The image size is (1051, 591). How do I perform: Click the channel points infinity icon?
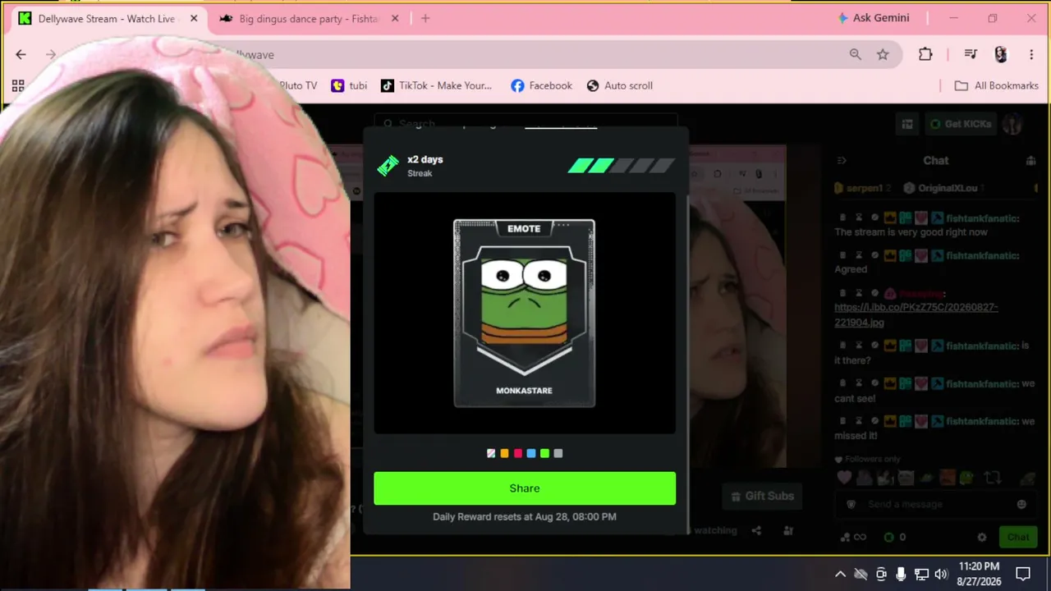853,538
